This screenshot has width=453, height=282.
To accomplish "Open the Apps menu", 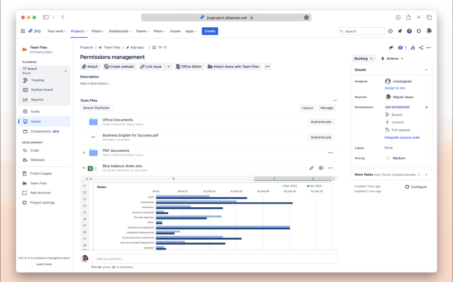I will [x=191, y=31].
